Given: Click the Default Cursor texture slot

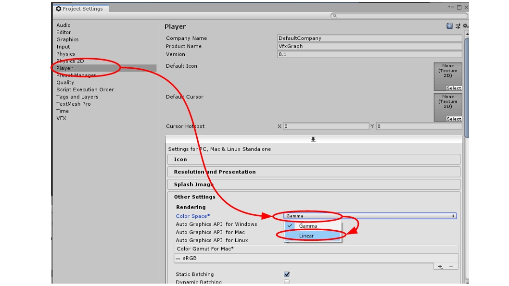Looking at the screenshot, I should [x=448, y=107].
